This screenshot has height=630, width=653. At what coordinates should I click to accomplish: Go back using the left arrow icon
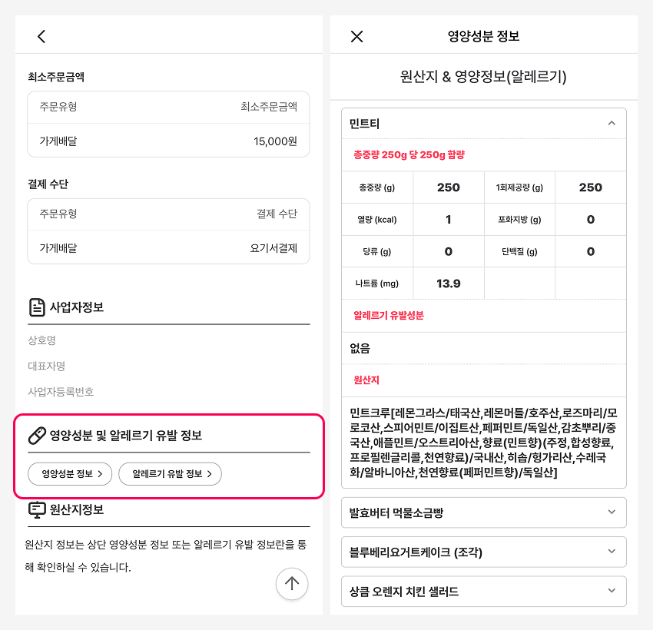click(41, 36)
